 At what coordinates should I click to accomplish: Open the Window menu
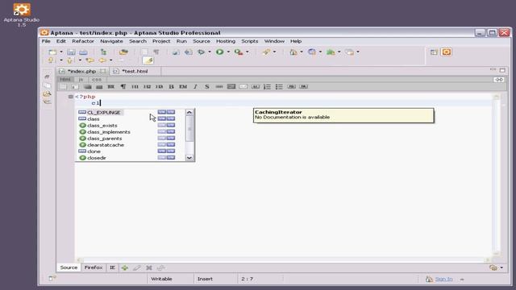[x=274, y=41]
